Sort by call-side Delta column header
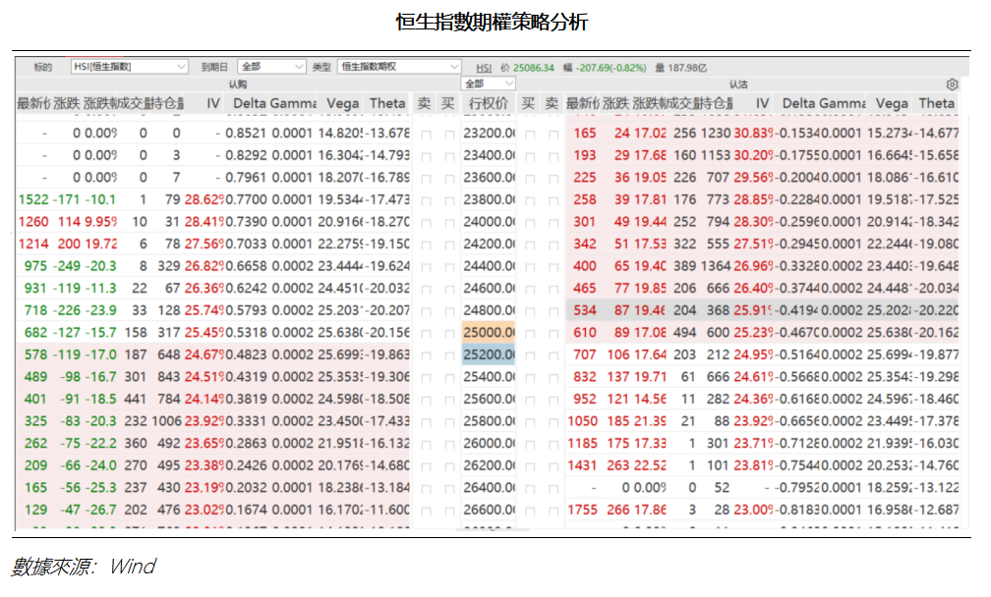 click(x=249, y=103)
